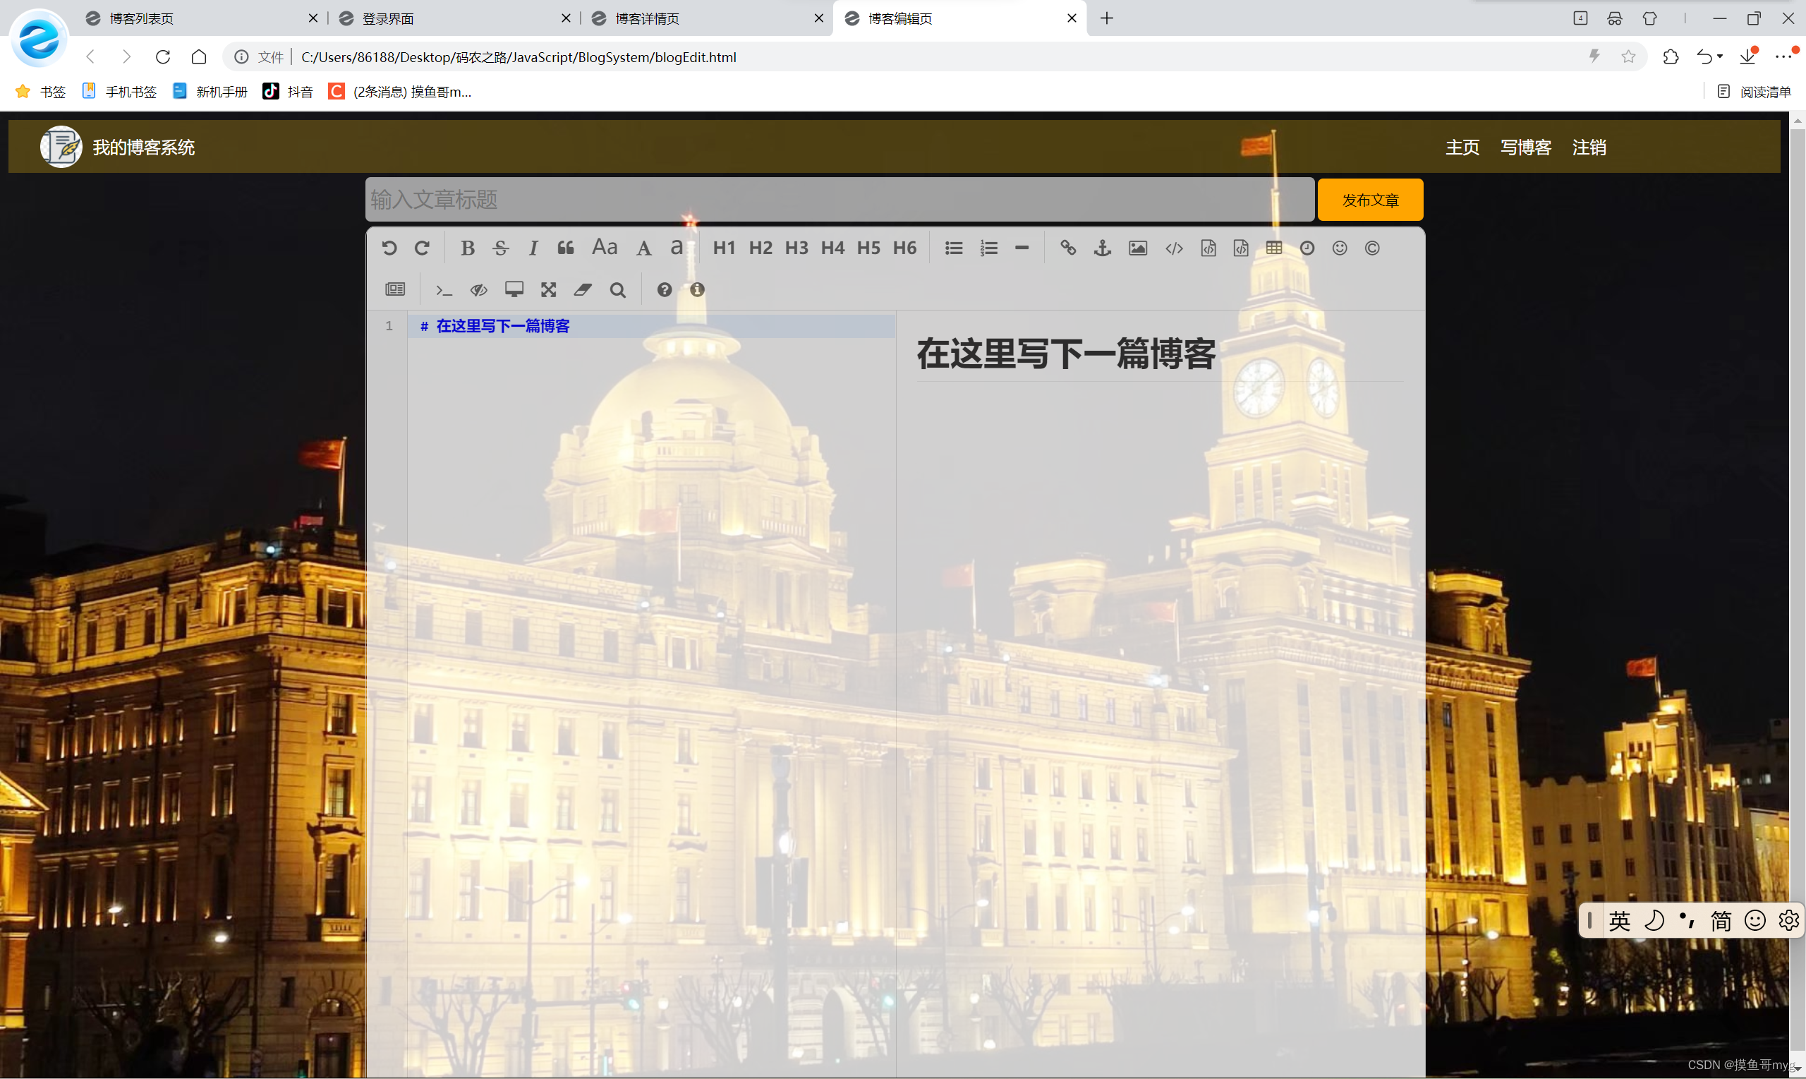Convert selection to lowercase with a icon
The height and width of the screenshot is (1079, 1806).
tap(676, 248)
